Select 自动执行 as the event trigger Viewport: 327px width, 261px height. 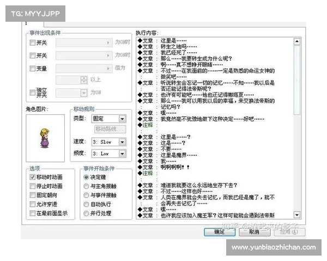click(86, 204)
